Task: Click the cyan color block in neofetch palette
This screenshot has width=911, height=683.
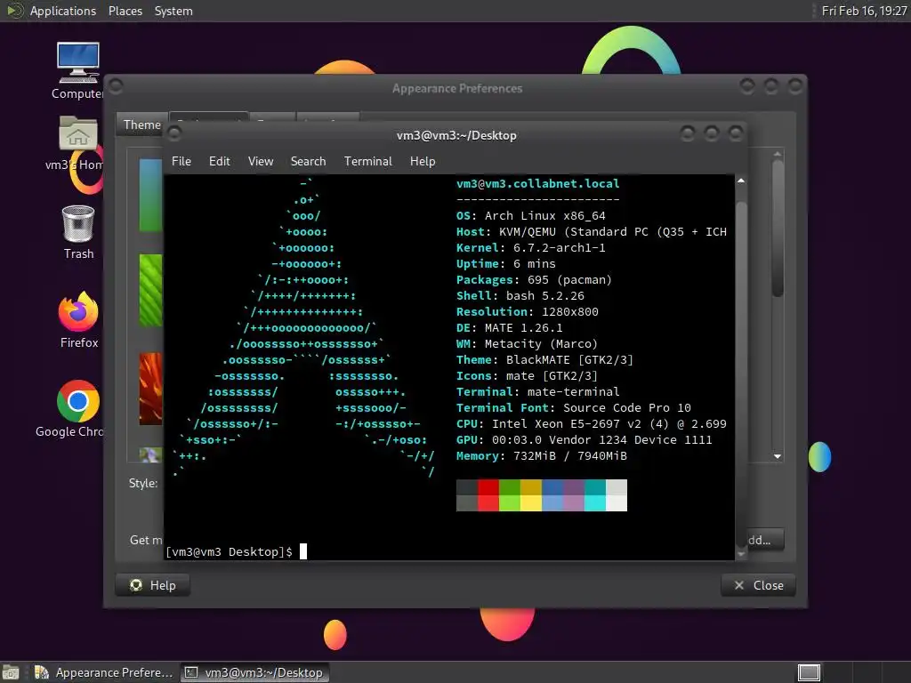Action: click(595, 494)
